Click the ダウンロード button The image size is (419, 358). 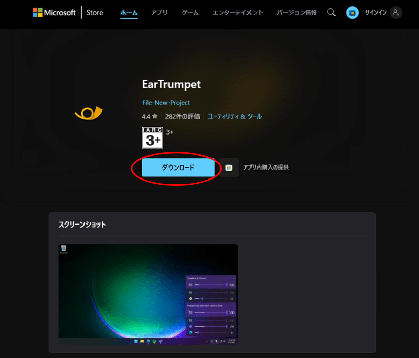(178, 167)
